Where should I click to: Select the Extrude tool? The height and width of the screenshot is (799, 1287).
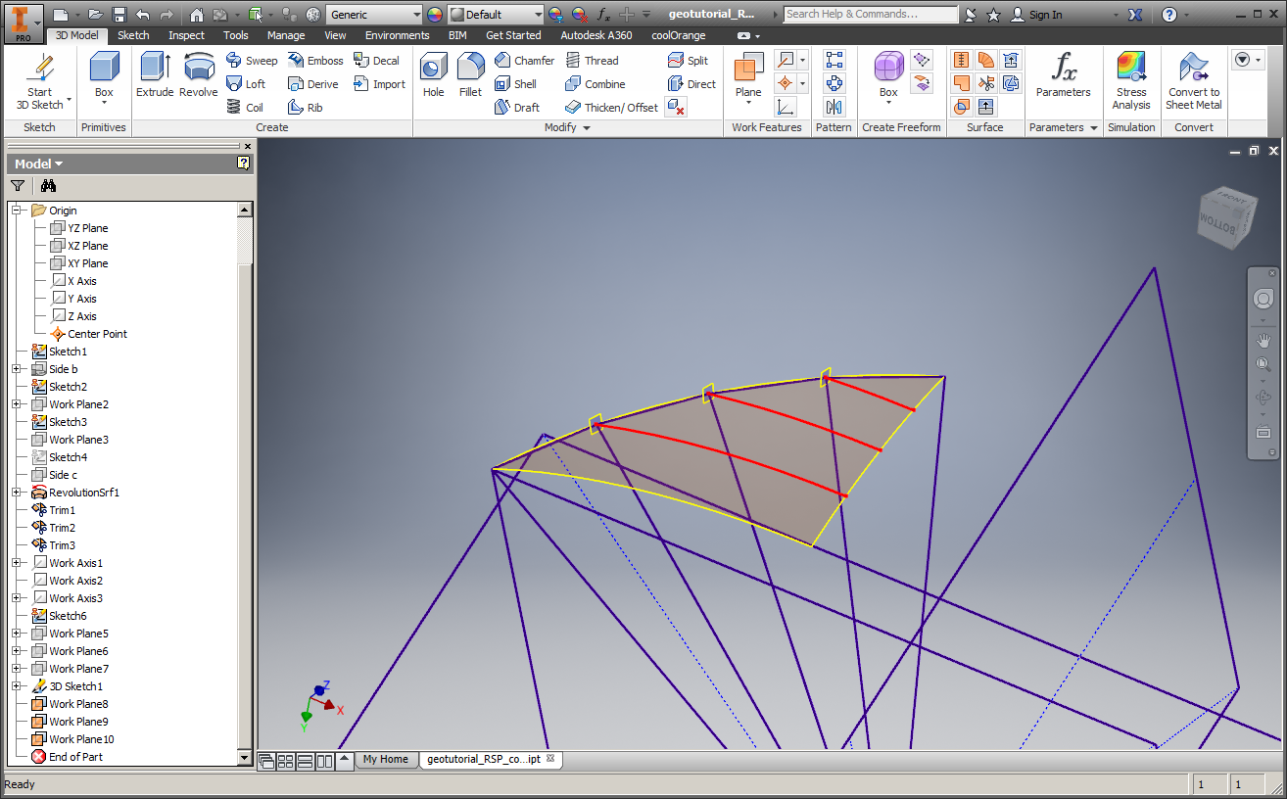pos(155,75)
